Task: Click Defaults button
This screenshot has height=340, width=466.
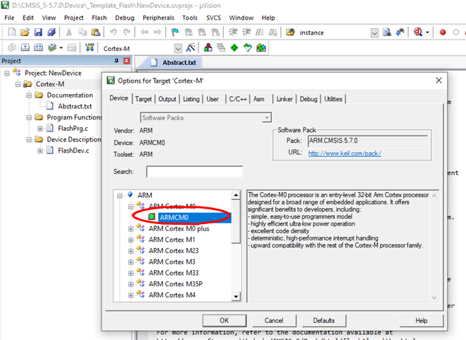Action: [324, 320]
